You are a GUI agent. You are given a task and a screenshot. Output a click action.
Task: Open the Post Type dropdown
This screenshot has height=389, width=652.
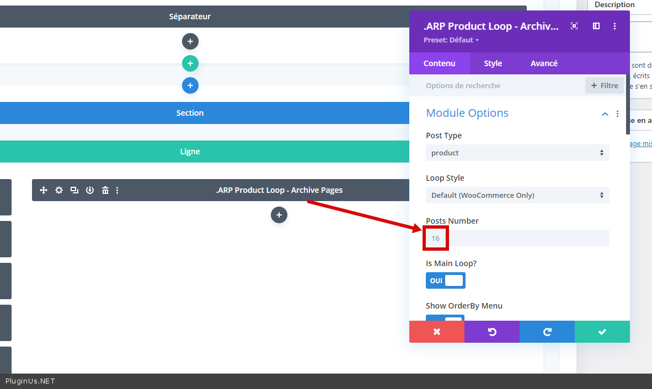click(x=517, y=153)
